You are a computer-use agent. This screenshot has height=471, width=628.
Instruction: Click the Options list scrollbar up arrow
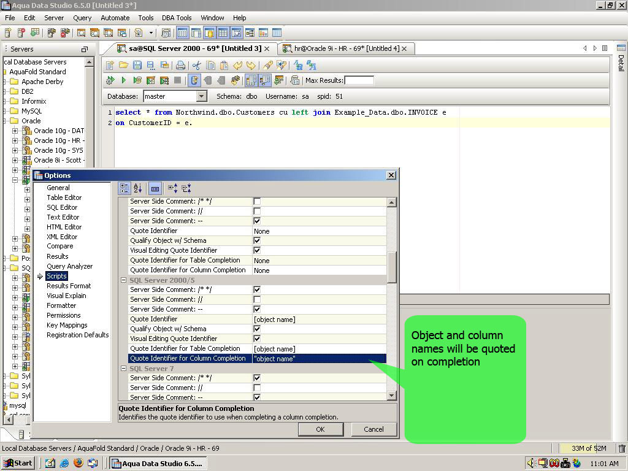point(392,202)
